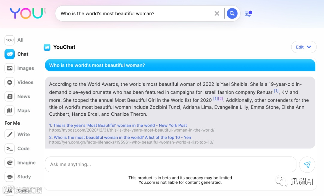Click the beta accuracy disclaimer text
The height and width of the screenshot is (196, 324).
[x=180, y=180]
